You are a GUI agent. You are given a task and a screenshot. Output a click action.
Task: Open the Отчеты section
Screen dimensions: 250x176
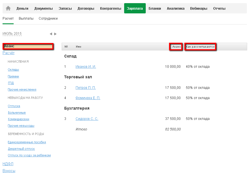(219, 9)
